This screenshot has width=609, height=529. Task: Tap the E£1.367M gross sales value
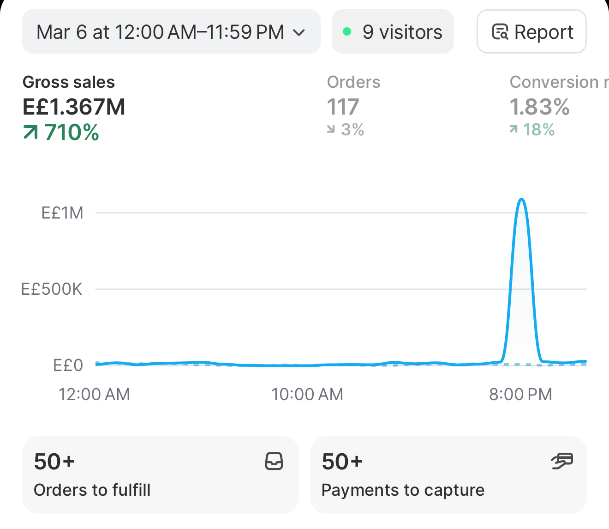[74, 107]
